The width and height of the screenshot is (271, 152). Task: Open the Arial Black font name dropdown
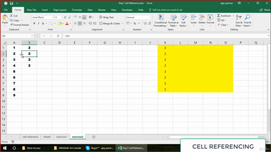(x=53, y=17)
